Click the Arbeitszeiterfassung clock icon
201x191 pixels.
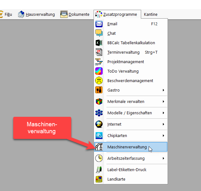[99, 158]
